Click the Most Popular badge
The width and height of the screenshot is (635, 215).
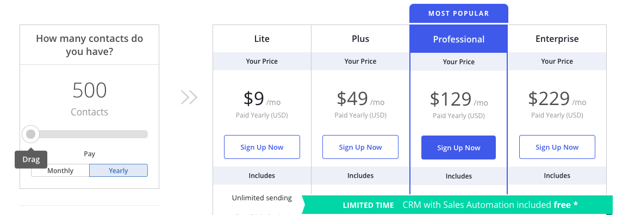coord(459,14)
